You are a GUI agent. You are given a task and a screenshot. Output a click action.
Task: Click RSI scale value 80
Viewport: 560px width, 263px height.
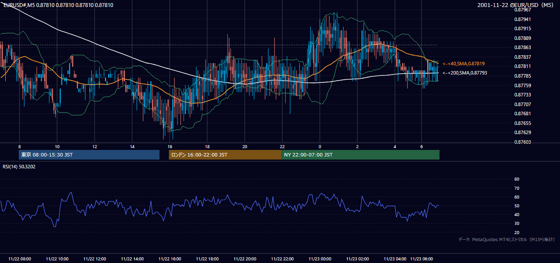coord(517,179)
